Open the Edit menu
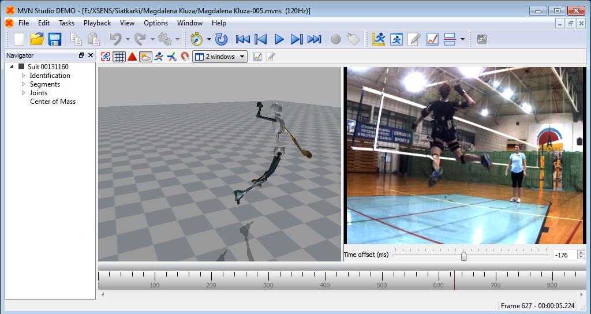Viewport: 591px width, 314px height. tap(44, 23)
